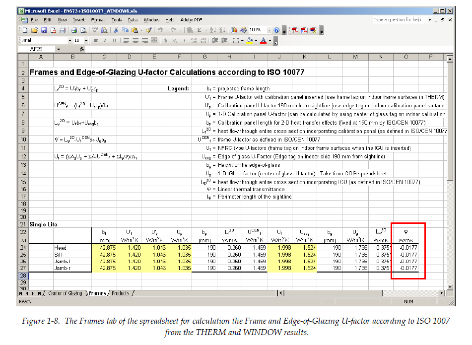Expand the zoom percentage dropdown
Screen dimensions: 472x345
coord(269,30)
